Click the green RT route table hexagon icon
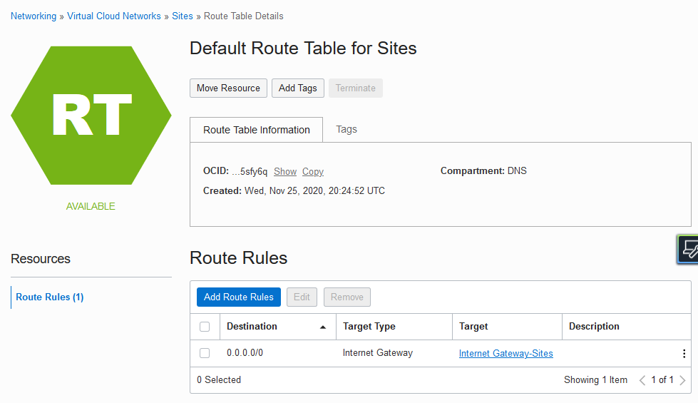Screen dimensions: 698x403 click(x=91, y=116)
